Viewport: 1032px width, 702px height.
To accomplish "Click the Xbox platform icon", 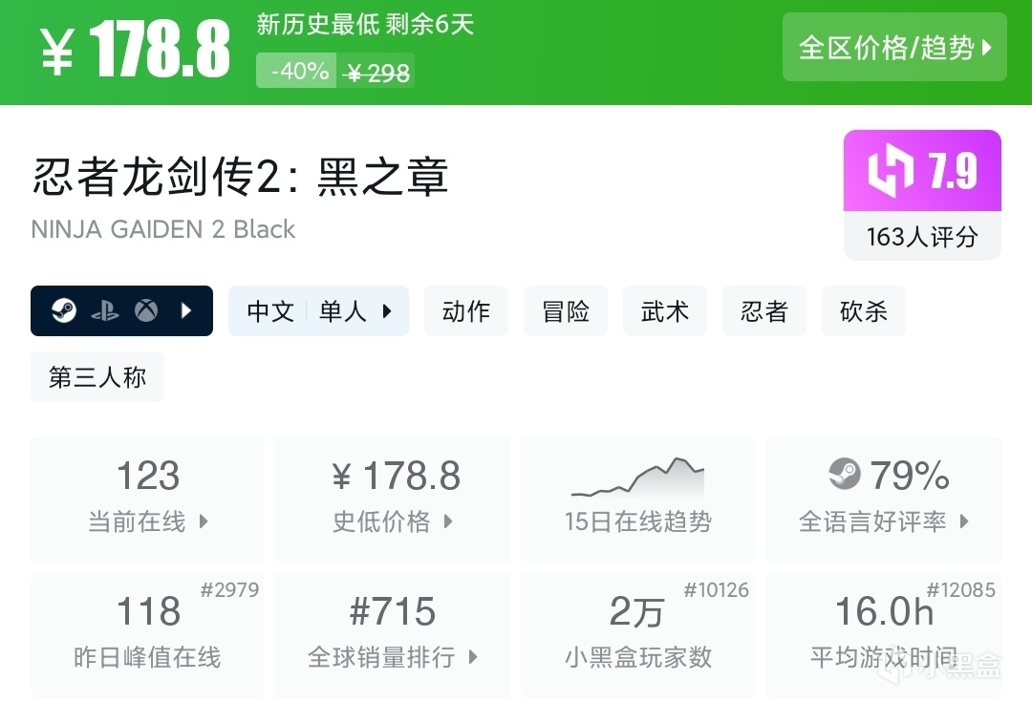I will pos(146,310).
